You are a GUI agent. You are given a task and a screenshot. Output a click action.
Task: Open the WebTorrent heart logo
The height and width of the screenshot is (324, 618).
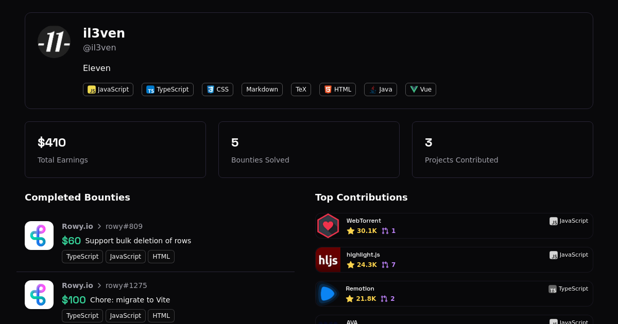click(328, 226)
